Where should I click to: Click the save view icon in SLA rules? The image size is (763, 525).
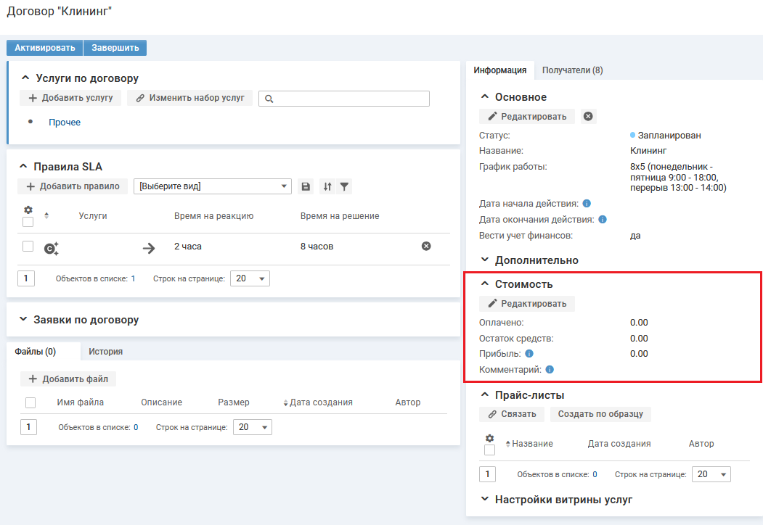306,186
